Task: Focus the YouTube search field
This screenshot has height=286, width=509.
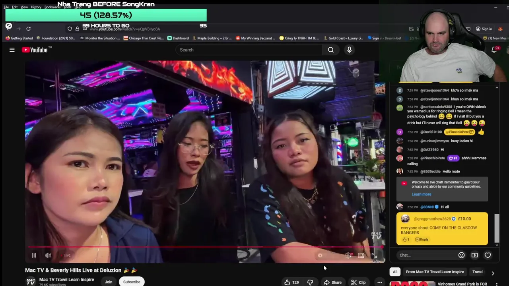Action: (x=249, y=50)
